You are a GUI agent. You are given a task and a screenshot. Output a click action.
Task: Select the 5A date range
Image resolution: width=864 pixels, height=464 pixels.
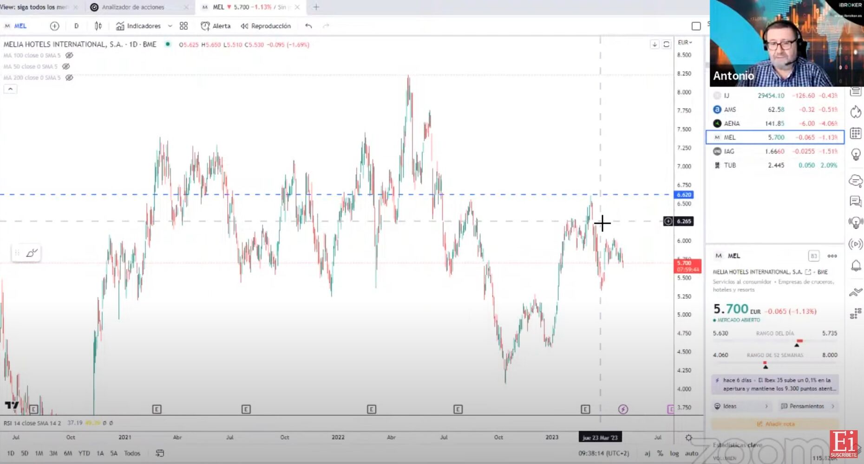click(x=114, y=453)
